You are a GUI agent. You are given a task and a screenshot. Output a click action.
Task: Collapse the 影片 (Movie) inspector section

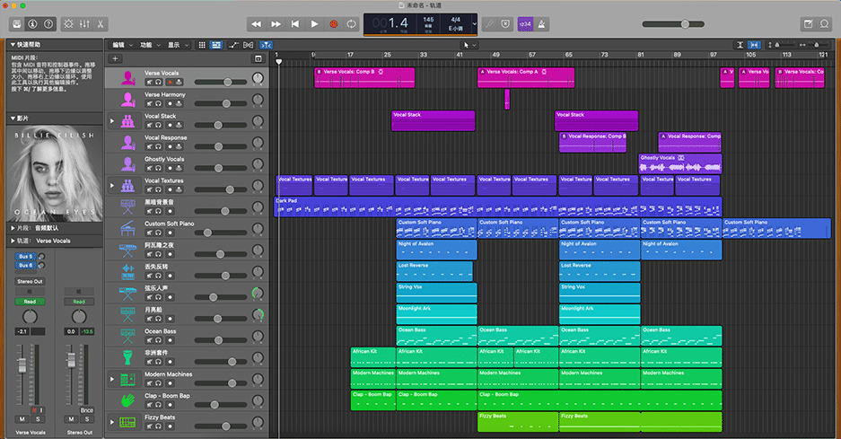point(12,119)
